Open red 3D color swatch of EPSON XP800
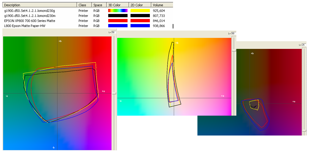The width and height of the screenshot is (311, 153). tap(118, 21)
